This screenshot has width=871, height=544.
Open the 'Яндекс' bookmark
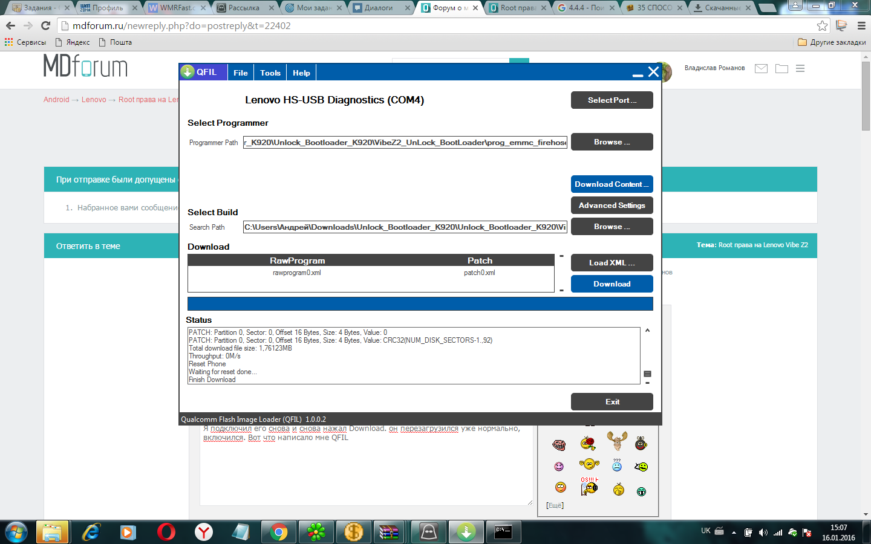click(73, 42)
